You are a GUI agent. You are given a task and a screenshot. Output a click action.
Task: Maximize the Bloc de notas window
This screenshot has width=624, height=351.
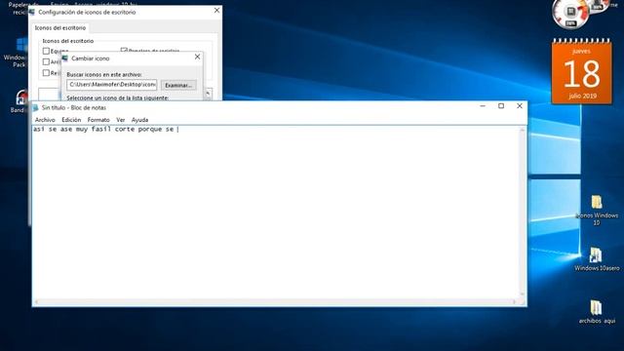click(x=501, y=106)
